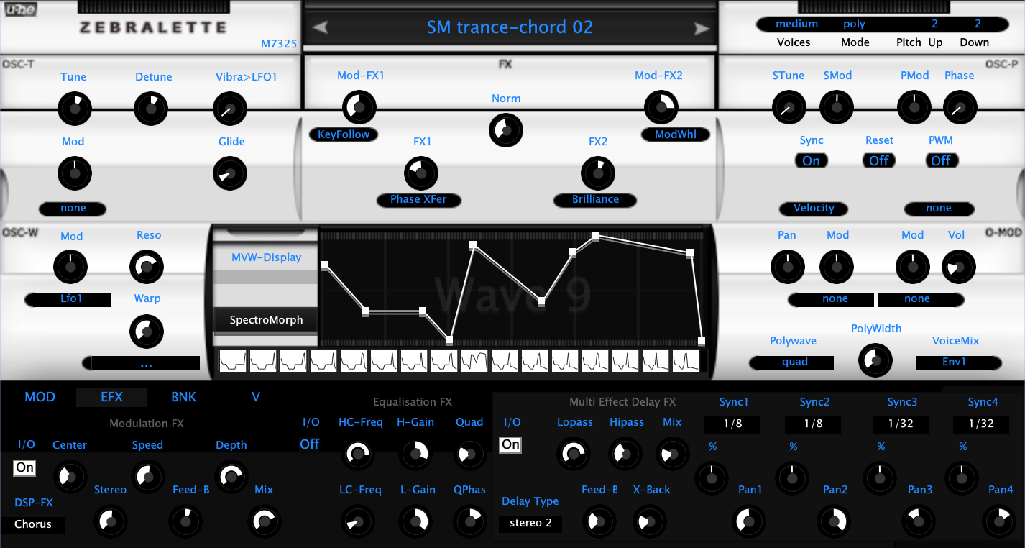This screenshot has width=1025, height=548.
Task: Toggle the PWM Off switch
Action: point(940,161)
